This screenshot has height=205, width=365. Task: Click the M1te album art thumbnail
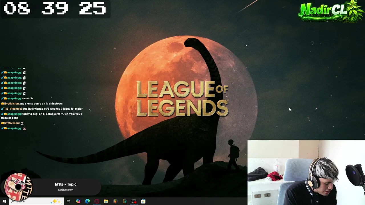pyautogui.click(x=19, y=187)
